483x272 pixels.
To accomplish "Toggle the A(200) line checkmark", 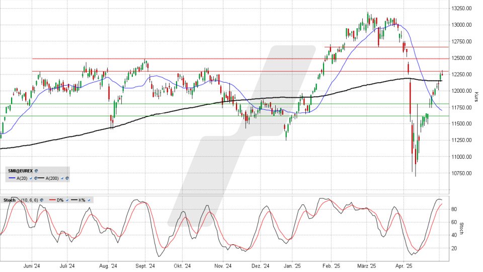I will [x=62, y=178].
